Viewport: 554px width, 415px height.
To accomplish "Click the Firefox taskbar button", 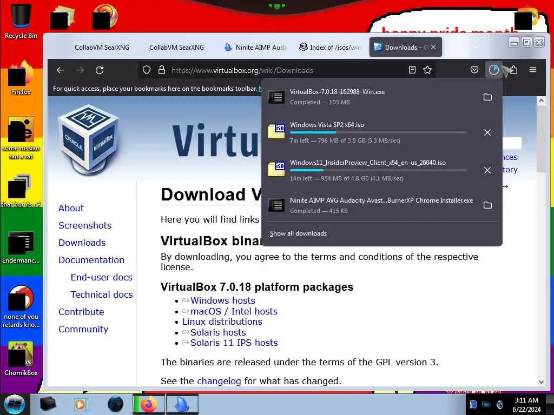I will (149, 404).
